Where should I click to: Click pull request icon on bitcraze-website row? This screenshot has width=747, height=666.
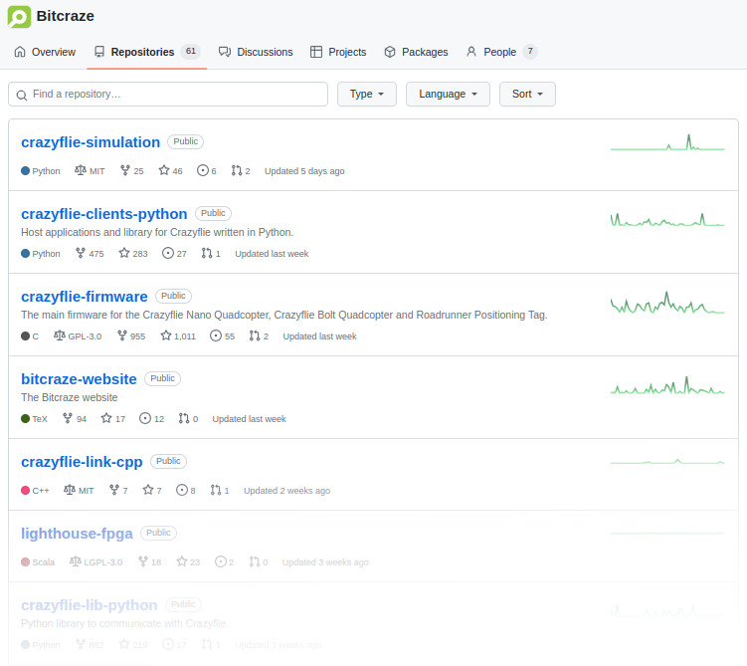184,418
